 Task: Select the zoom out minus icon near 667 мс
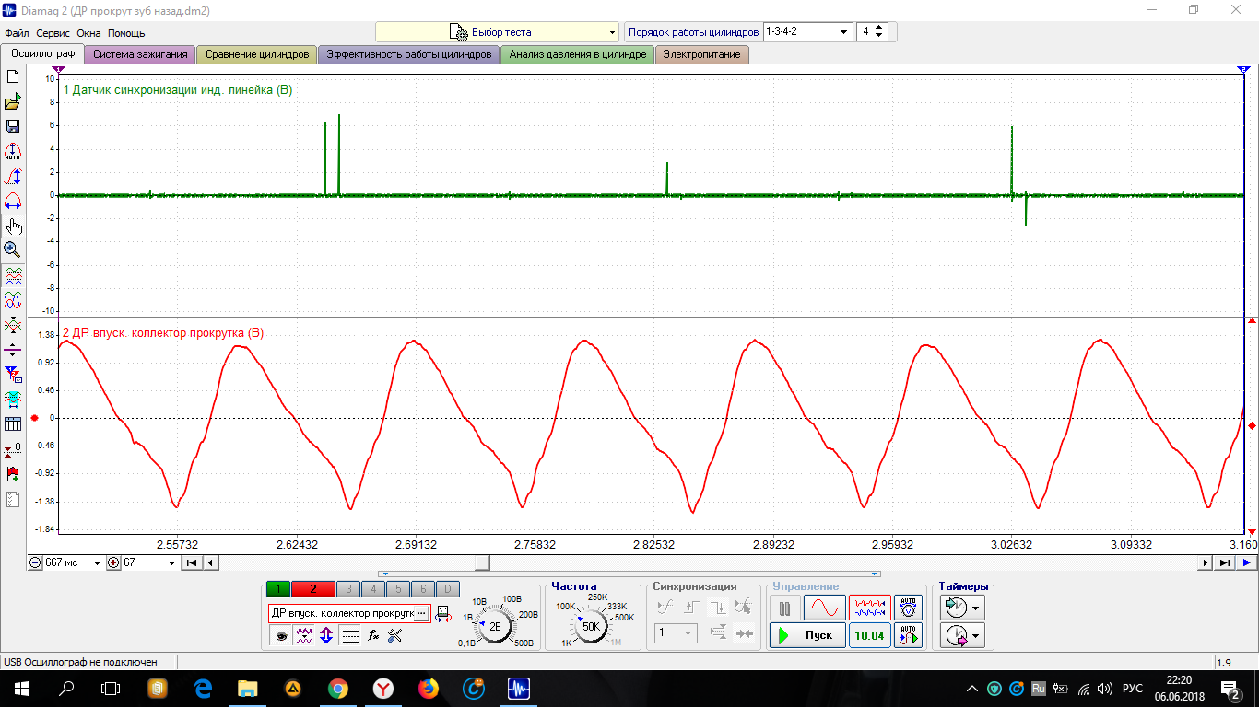coord(36,562)
